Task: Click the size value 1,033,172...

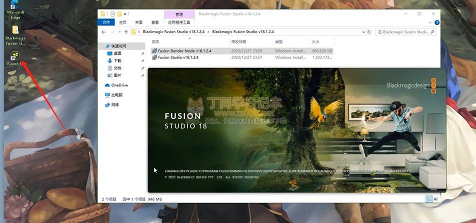Action: click(x=322, y=57)
